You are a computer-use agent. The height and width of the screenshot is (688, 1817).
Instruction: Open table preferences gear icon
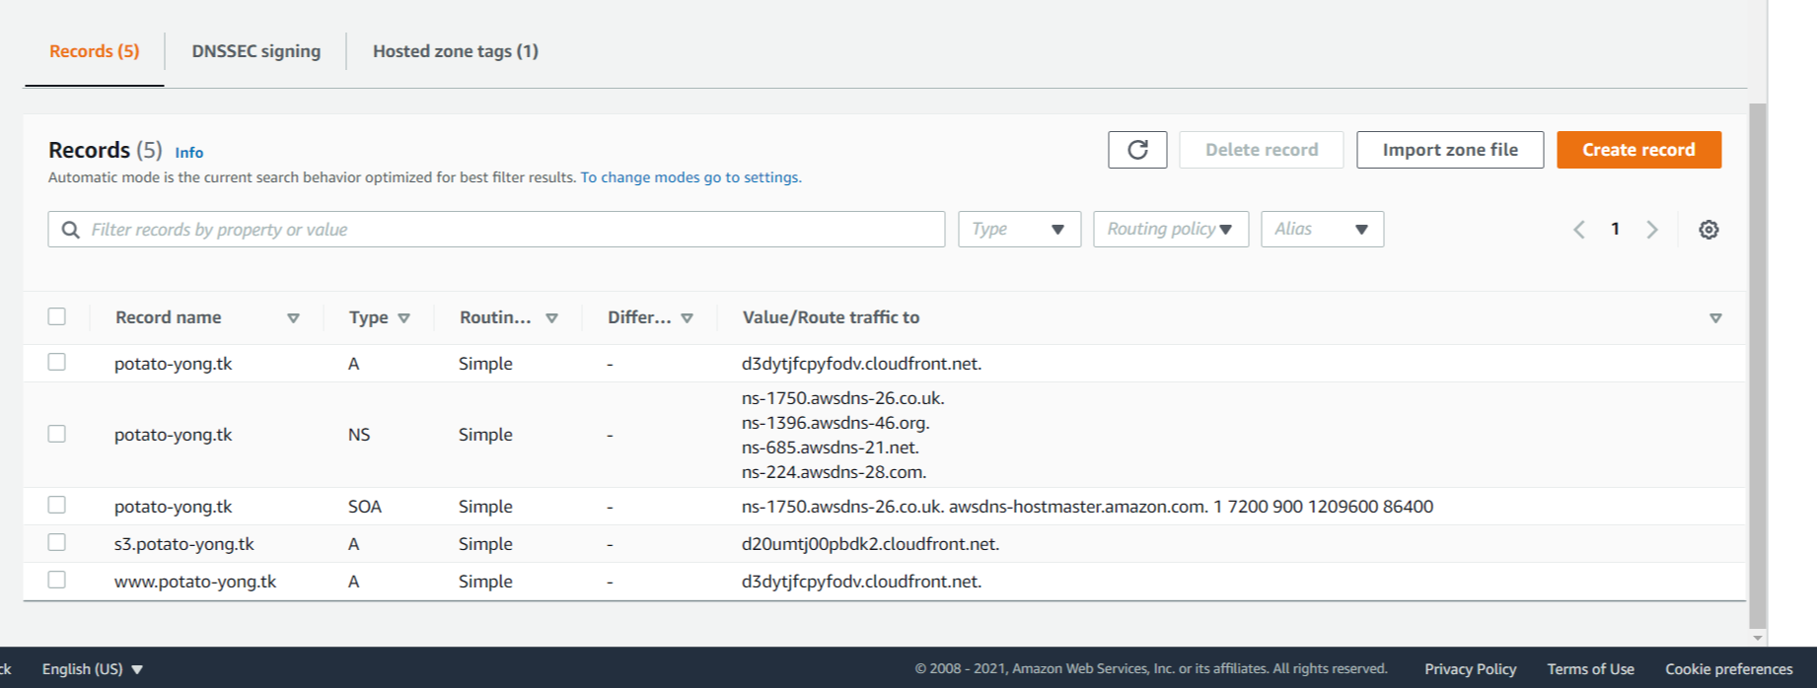1708,230
